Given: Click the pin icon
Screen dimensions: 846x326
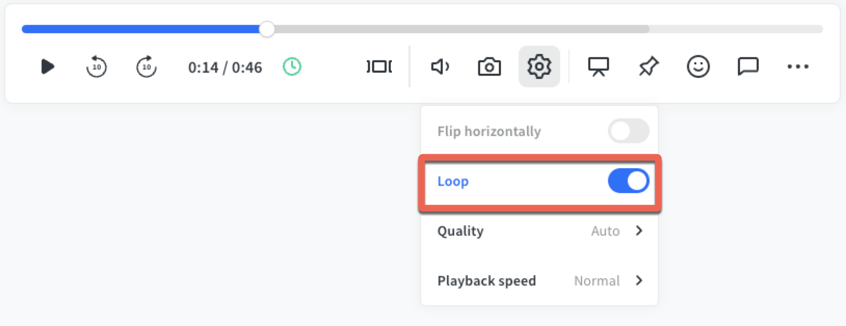Looking at the screenshot, I should tap(648, 66).
